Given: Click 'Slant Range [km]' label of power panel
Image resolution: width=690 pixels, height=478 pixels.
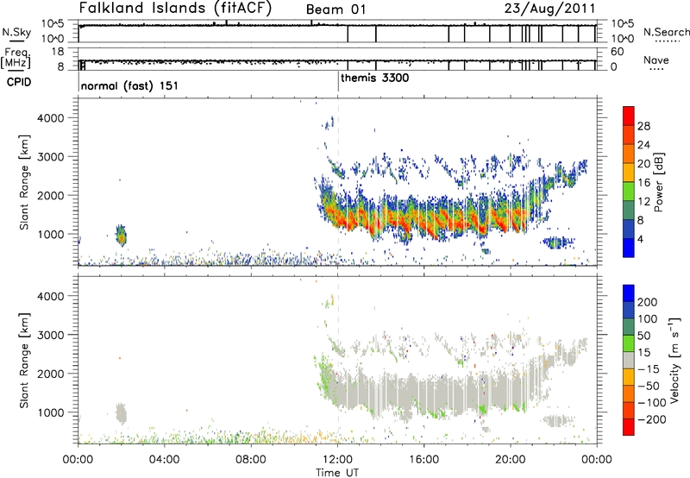Looking at the screenshot, I should (x=24, y=182).
